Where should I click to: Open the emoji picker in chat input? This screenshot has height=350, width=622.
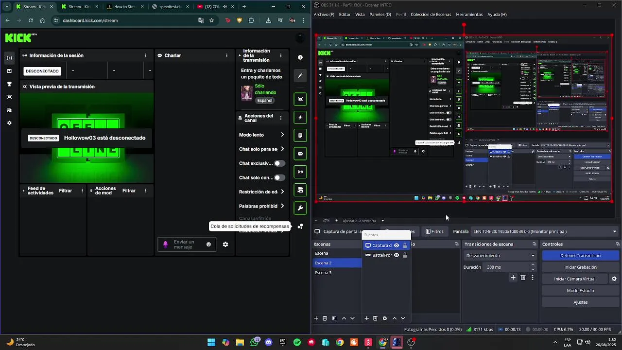208,245
